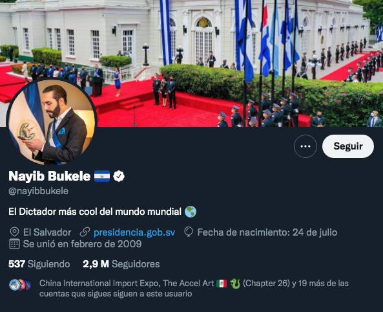Screen dimensions: 383x312
Task: Click the green dragon emoji after Accel Art
Action: coord(235,284)
